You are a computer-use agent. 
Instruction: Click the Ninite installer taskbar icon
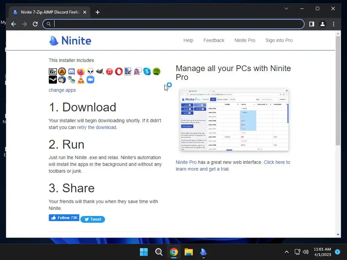tap(203, 252)
